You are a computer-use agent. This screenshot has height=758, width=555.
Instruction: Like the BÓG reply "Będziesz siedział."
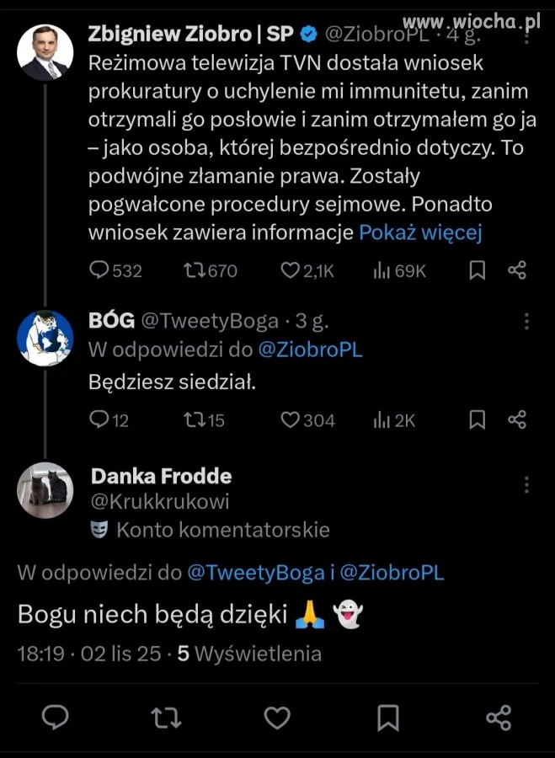pos(291,419)
